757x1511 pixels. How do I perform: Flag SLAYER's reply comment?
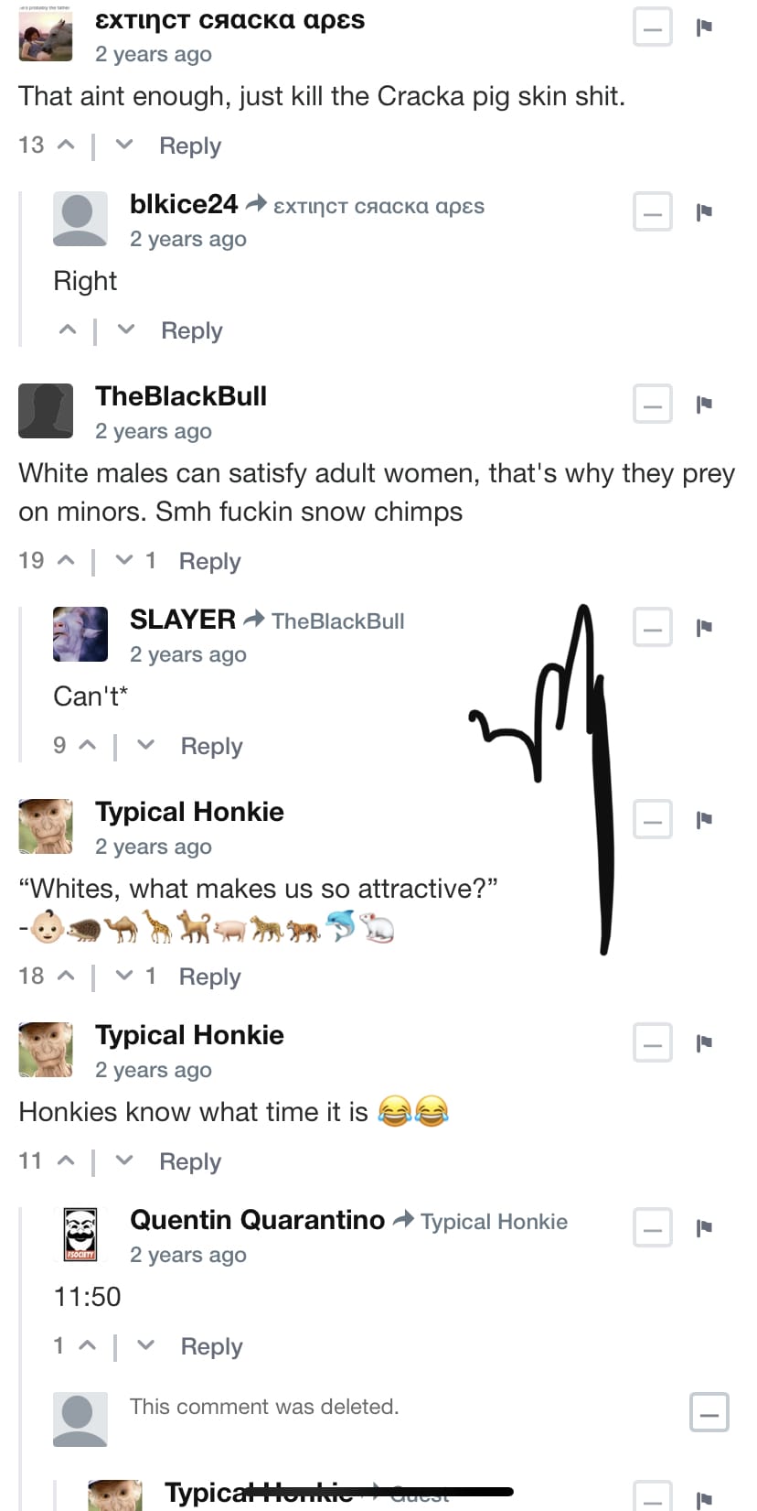704,628
